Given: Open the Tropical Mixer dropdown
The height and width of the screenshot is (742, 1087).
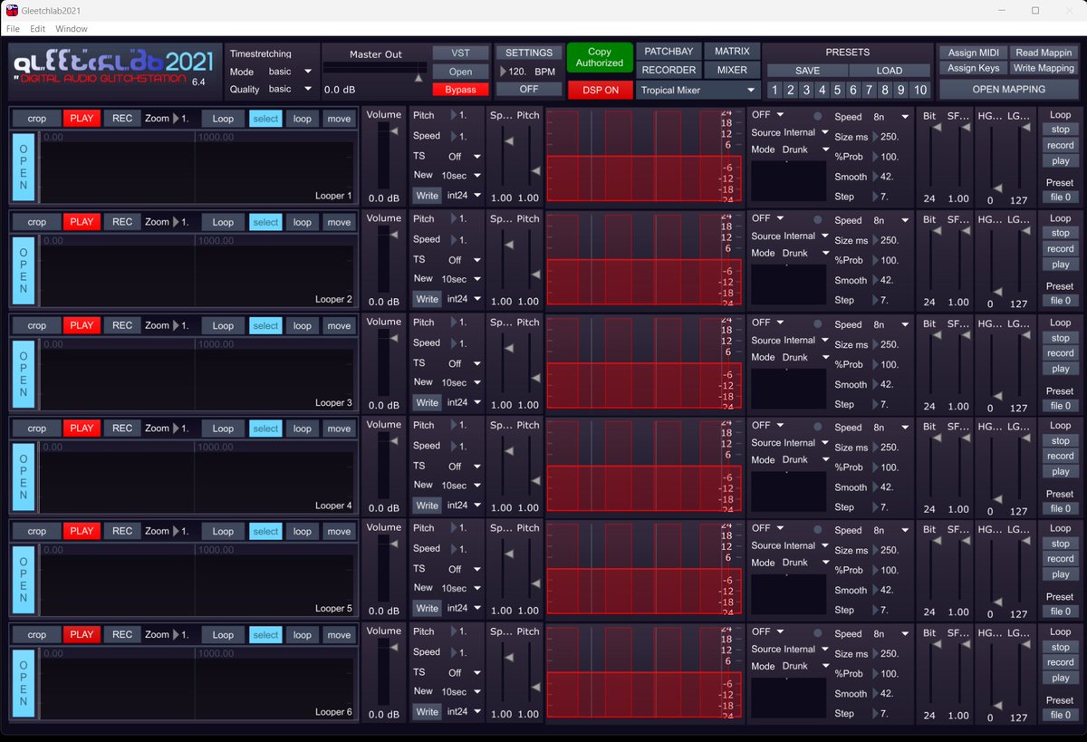Looking at the screenshot, I should click(697, 90).
